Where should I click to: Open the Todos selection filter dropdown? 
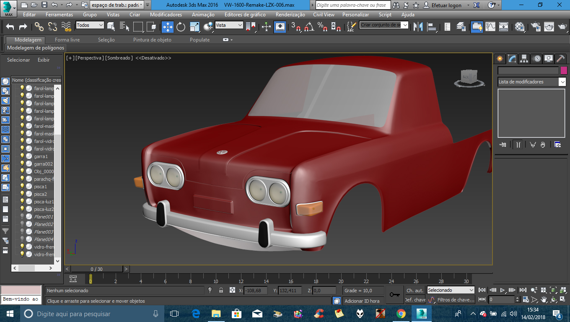[x=90, y=25]
